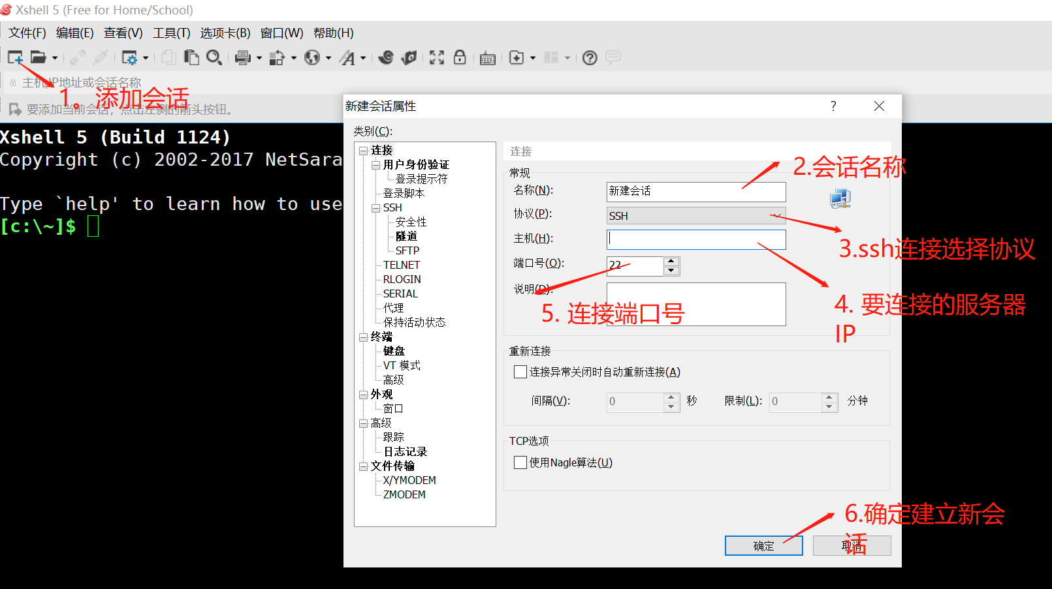
Task: Click the 确定 button to confirm
Action: point(763,545)
